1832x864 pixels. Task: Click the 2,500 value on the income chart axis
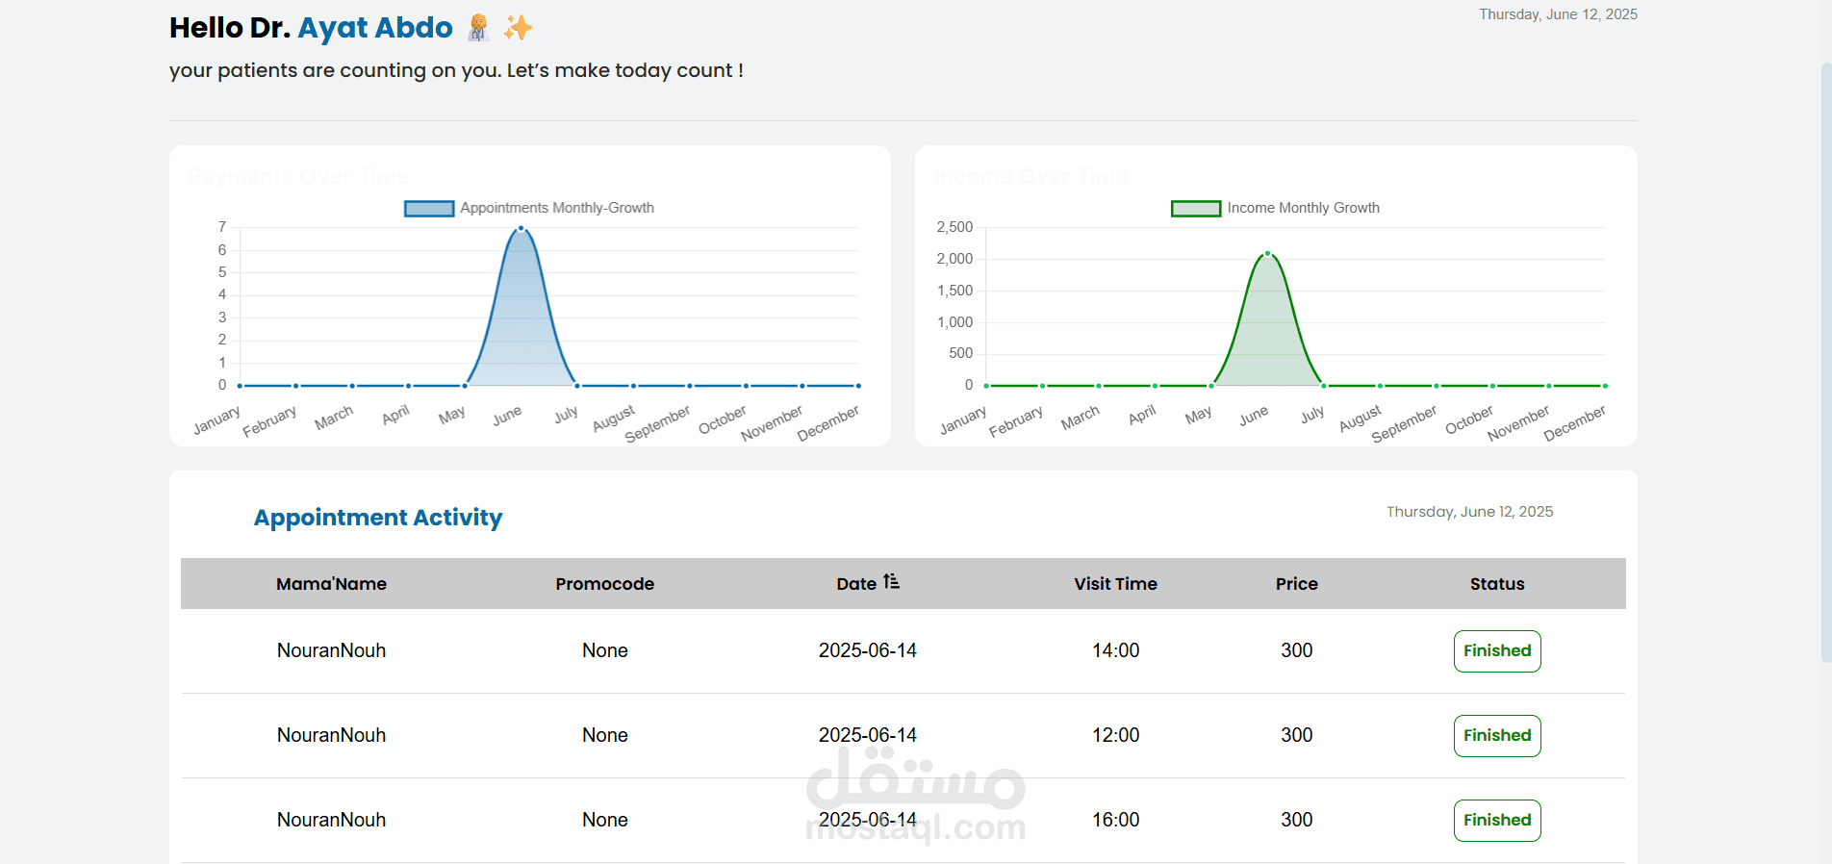(x=954, y=227)
